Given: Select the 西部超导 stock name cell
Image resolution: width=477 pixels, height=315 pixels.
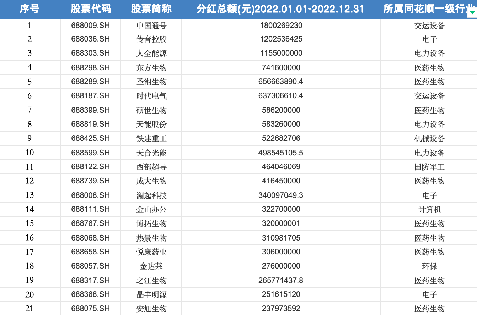Looking at the screenshot, I should [x=151, y=167].
